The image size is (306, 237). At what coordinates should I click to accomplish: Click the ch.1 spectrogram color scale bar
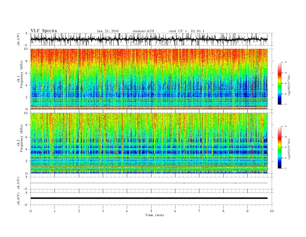coord(279,83)
